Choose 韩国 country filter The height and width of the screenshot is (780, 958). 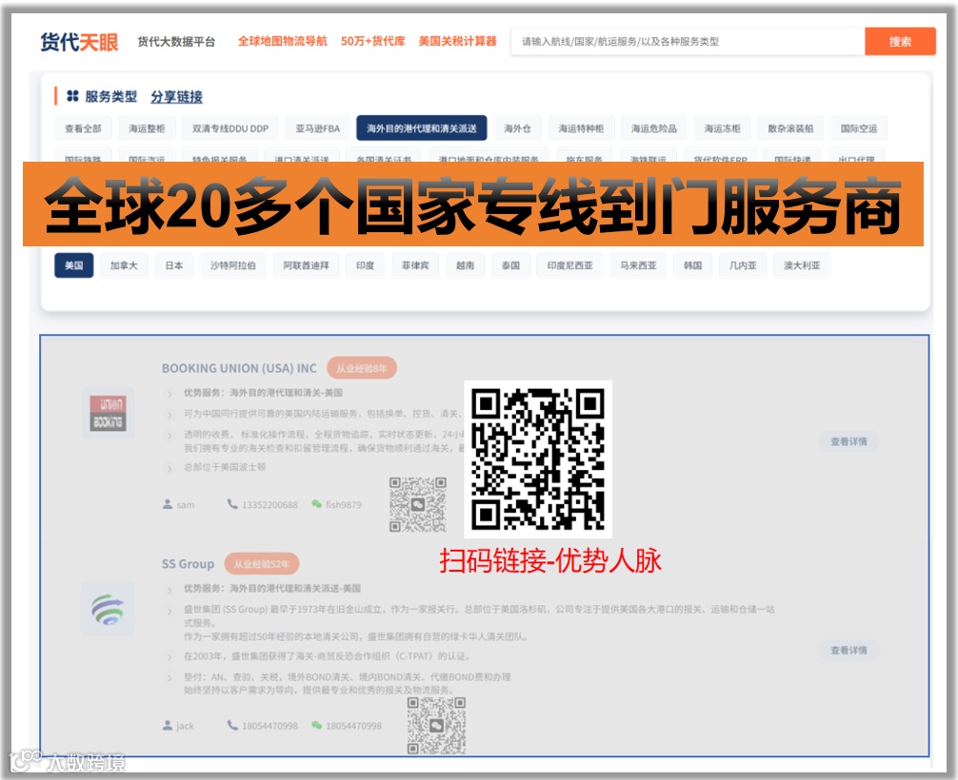(x=693, y=265)
